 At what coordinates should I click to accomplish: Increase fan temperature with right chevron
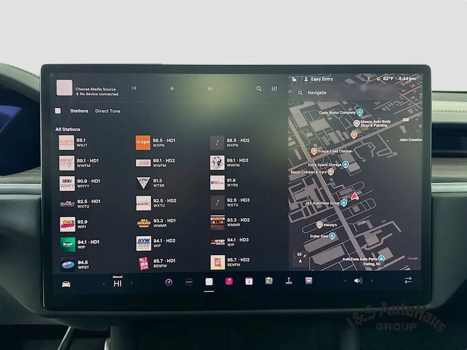pyautogui.click(x=131, y=283)
